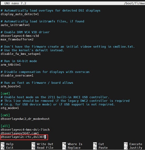Click the GNU nano 7.2 title
This screenshot has width=145, height=150.
tap(15, 3)
